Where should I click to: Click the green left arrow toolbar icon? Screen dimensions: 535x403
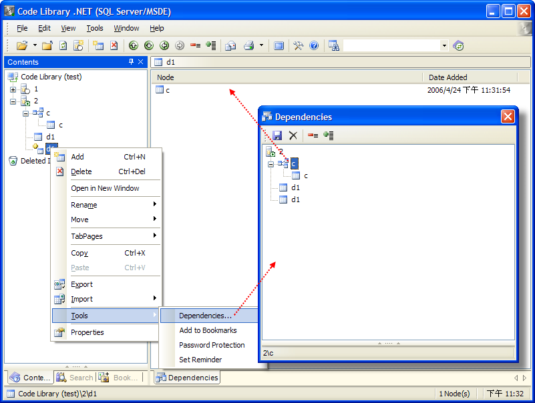(164, 45)
